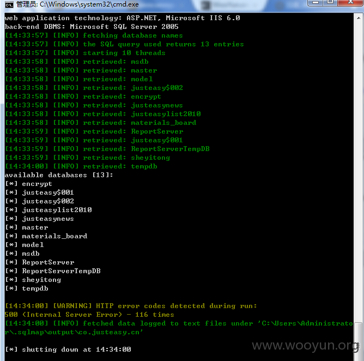Click '[*] model' database entry
The height and width of the screenshot is (361, 364).
(24, 245)
